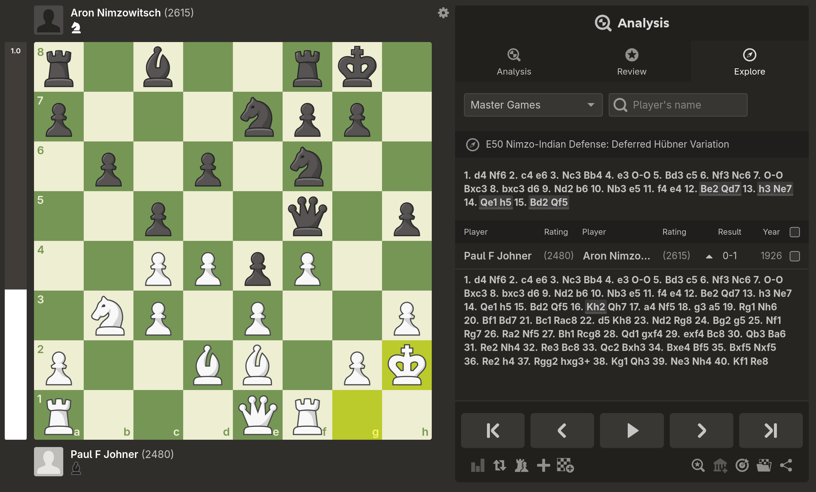This screenshot has width=816, height=492.
Task: Select the black queen on f5
Action: 307,216
